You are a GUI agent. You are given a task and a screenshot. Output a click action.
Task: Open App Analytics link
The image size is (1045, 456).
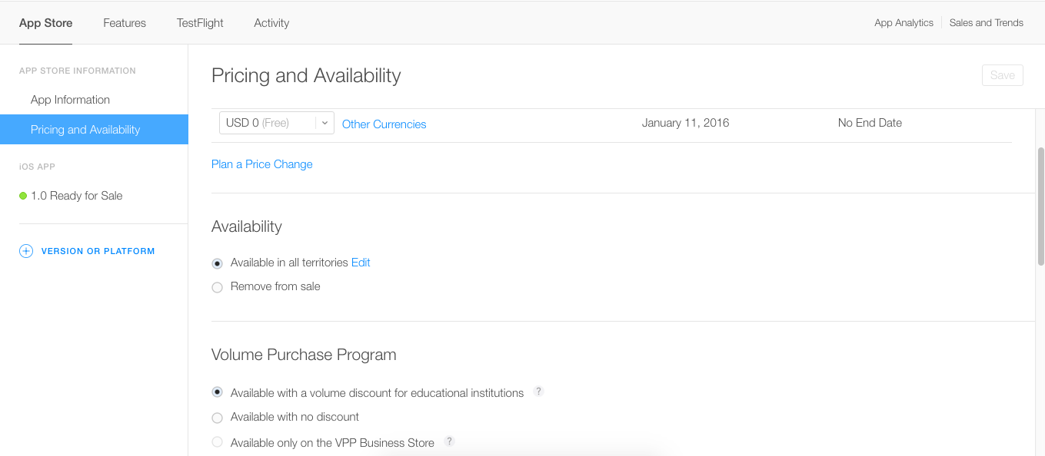click(904, 23)
